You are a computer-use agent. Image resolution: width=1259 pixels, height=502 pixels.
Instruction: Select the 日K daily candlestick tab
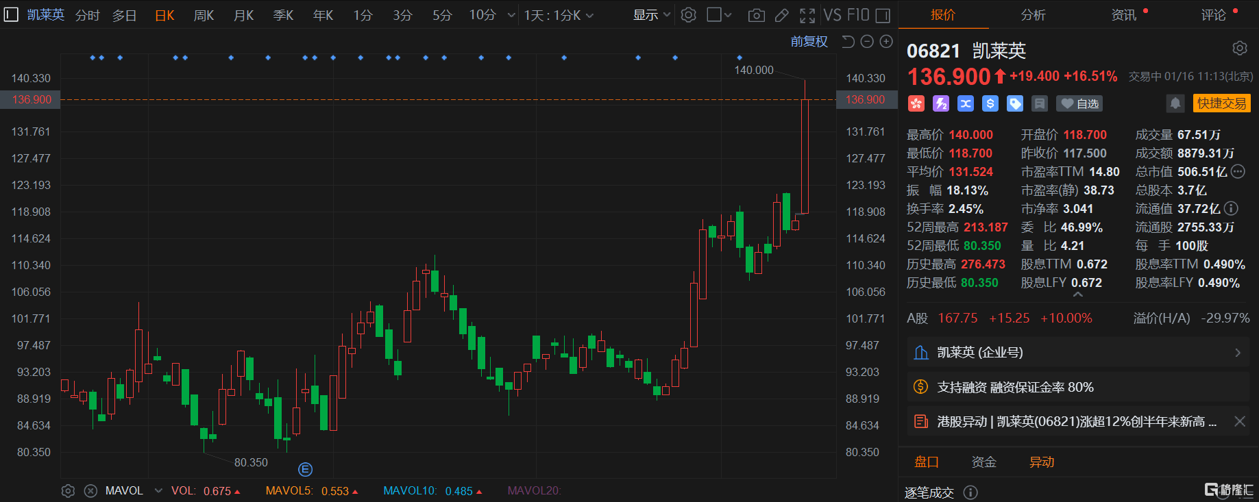pyautogui.click(x=164, y=15)
